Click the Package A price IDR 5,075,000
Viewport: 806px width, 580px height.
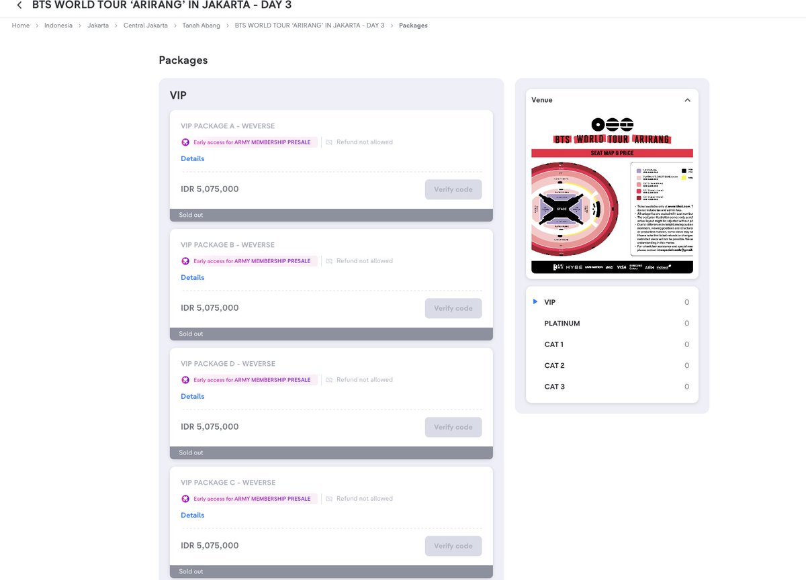tap(210, 189)
